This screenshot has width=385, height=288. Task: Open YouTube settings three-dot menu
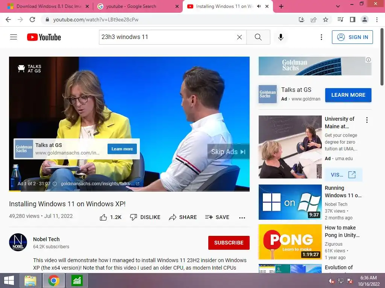321,37
